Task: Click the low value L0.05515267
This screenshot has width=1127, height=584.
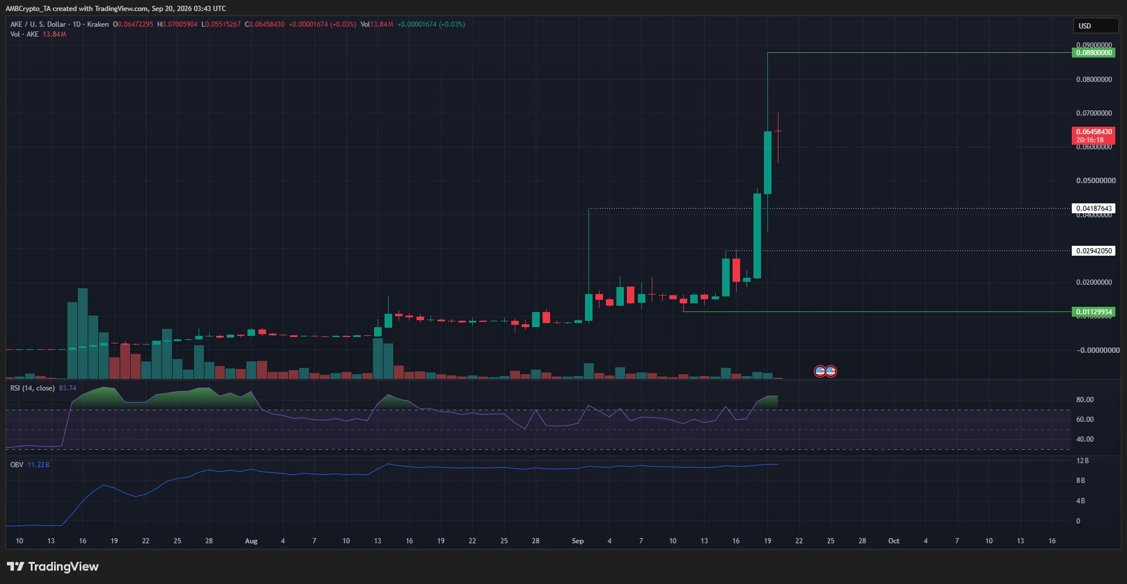Action: click(221, 24)
